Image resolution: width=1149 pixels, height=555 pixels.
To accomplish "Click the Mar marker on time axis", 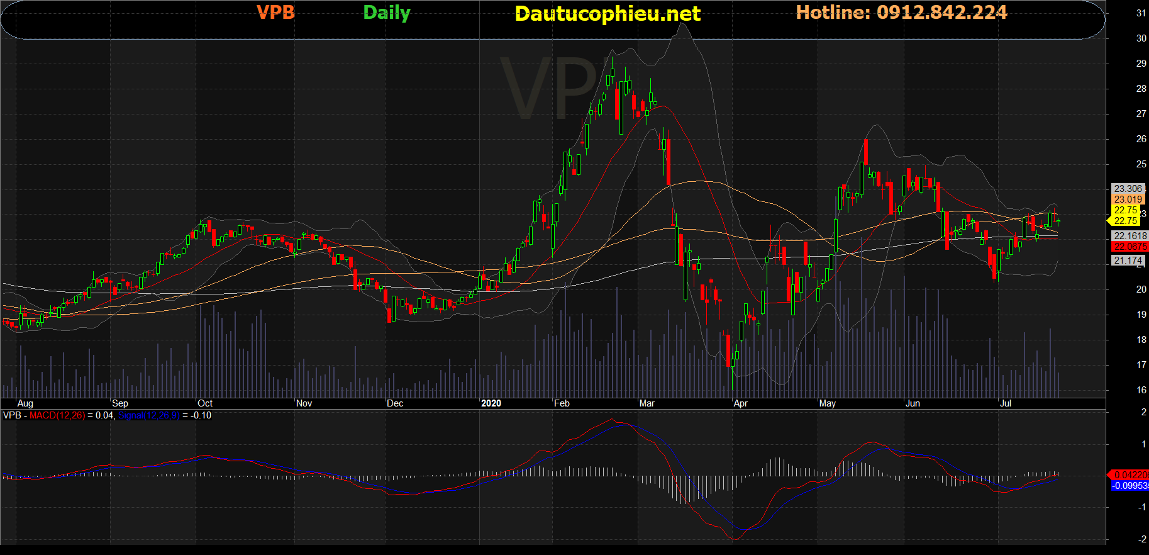I will [647, 403].
